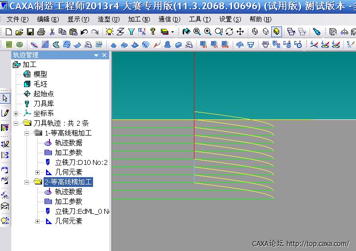Click the light bulb icon in toolbar
The height and width of the screenshot is (251, 356).
109,31
